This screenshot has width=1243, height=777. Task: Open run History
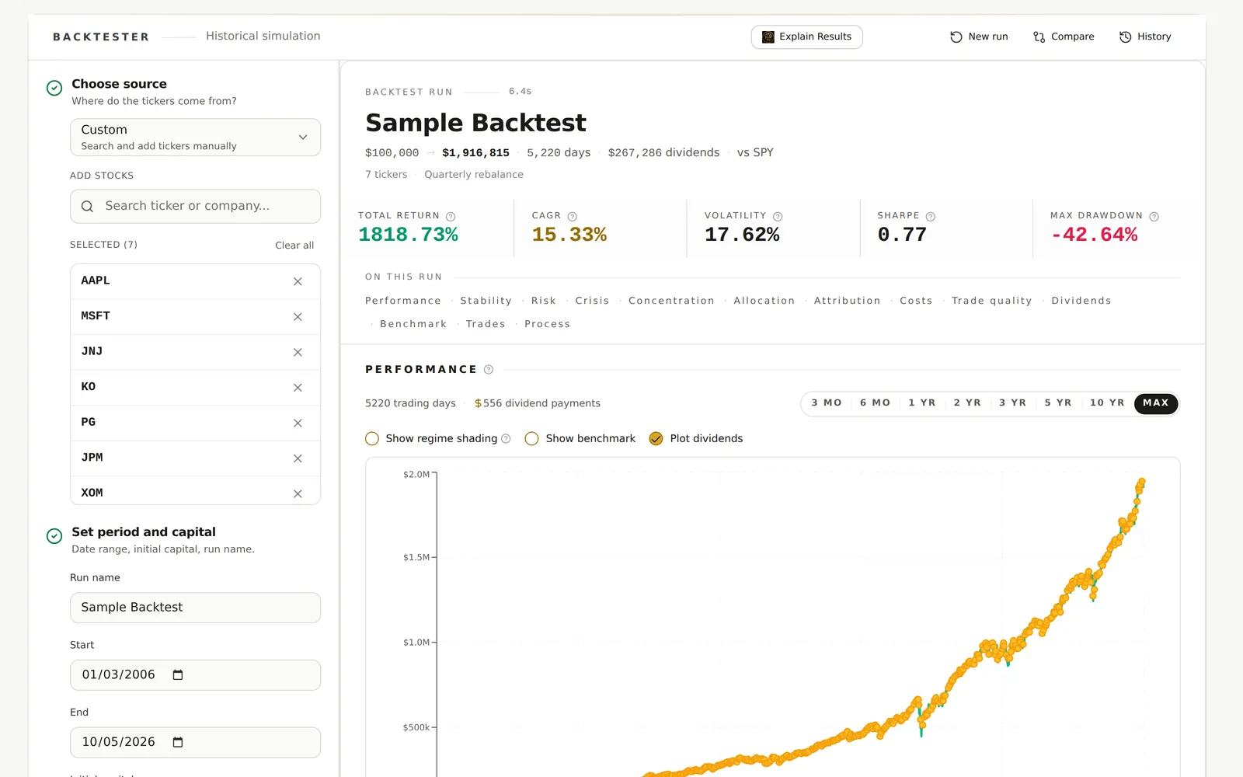click(x=1145, y=37)
